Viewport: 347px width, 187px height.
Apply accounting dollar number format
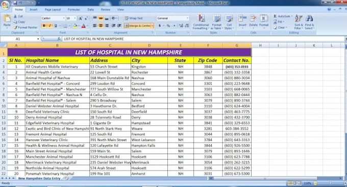coord(160,26)
